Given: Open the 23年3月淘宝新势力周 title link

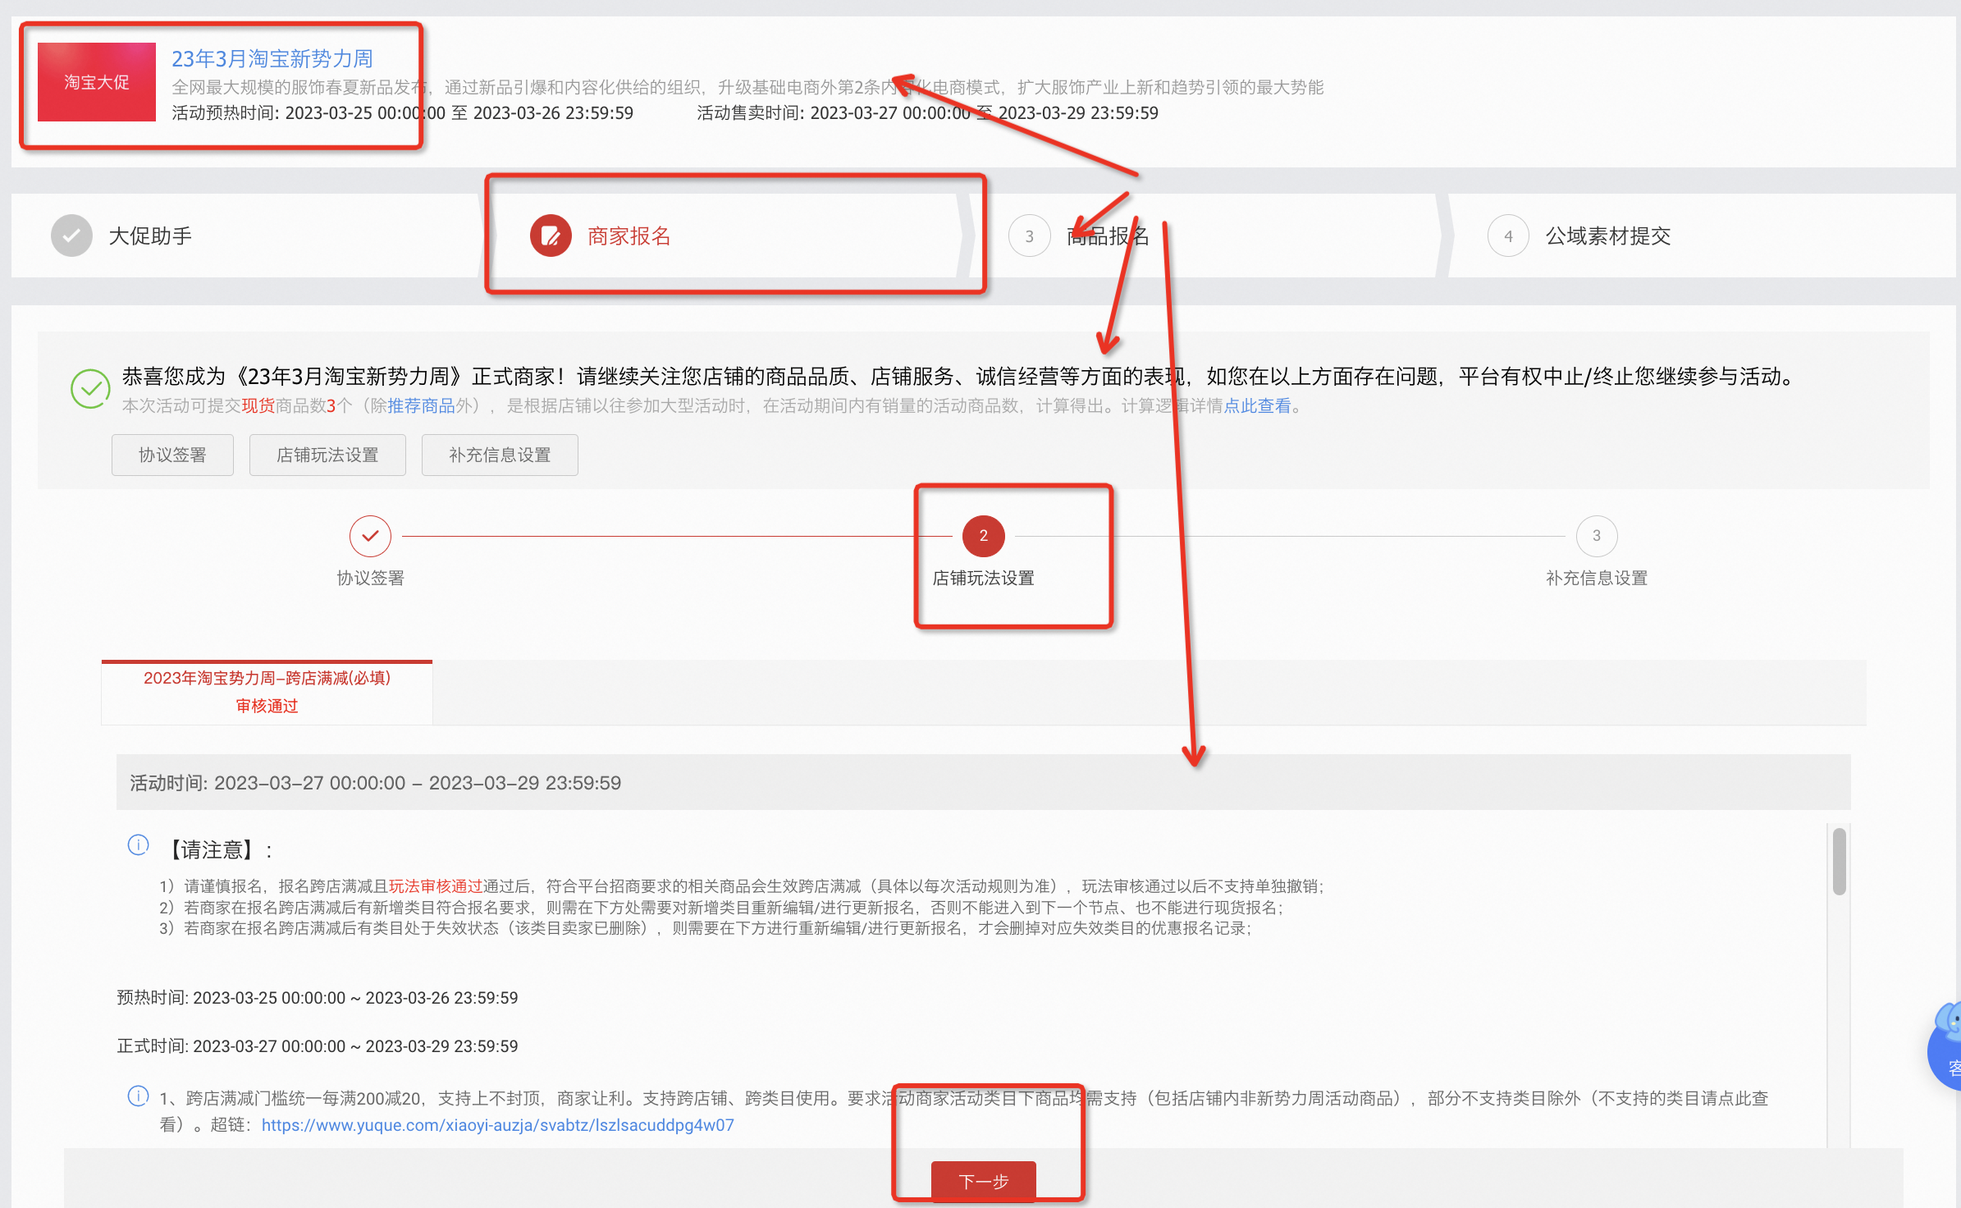Looking at the screenshot, I should 272,59.
